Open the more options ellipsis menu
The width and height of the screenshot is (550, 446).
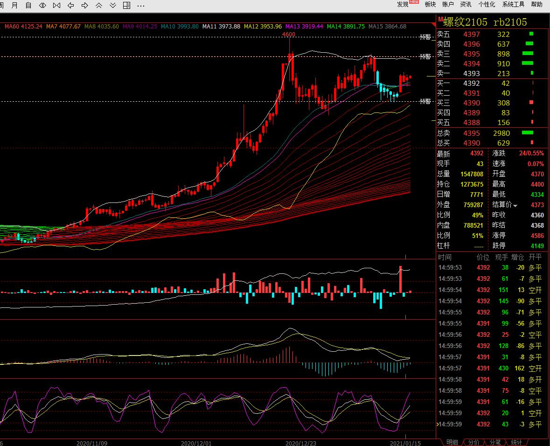[x=141, y=6]
